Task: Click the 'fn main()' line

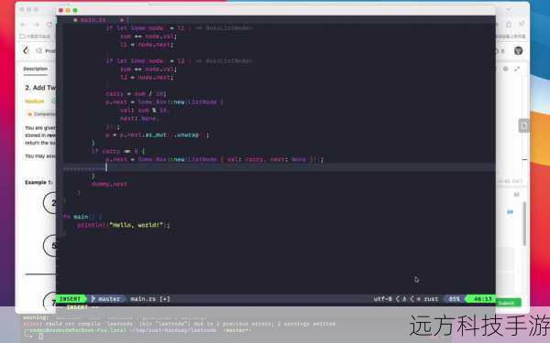Action: click(x=82, y=217)
